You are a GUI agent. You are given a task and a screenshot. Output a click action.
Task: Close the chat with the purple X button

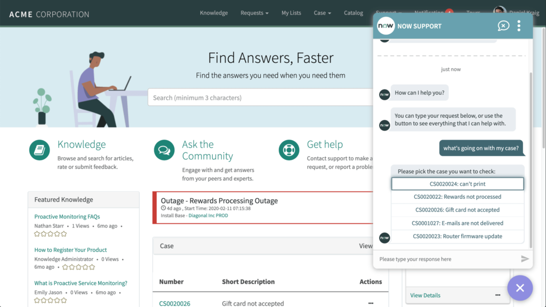click(x=520, y=288)
